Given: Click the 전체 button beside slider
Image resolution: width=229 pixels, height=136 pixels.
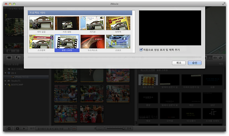Looking at the screenshot, I should coord(129,129).
